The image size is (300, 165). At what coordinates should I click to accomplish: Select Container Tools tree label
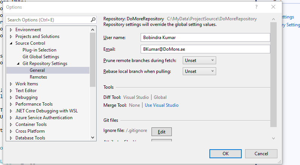(x=31, y=124)
